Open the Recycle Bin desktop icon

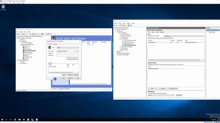3,7
